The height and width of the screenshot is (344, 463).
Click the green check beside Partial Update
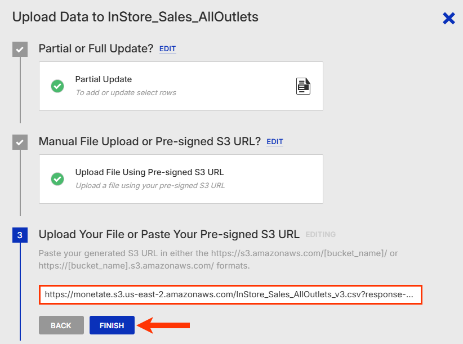(57, 86)
